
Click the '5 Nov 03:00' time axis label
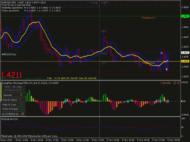click(128, 140)
